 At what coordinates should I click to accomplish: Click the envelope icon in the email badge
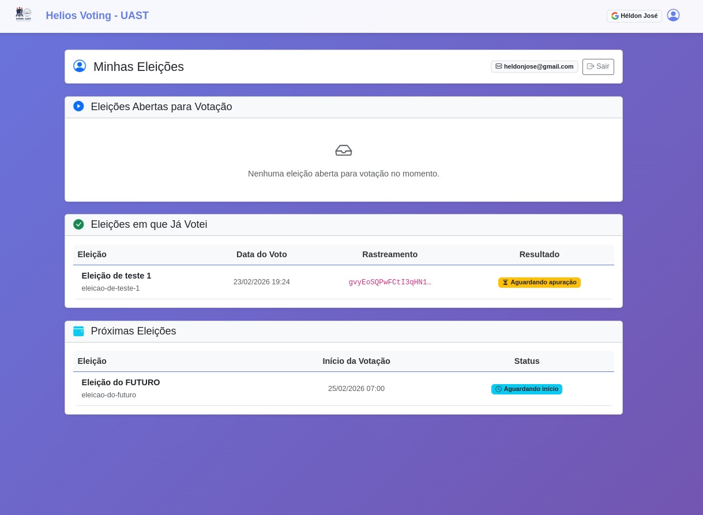pyautogui.click(x=499, y=66)
